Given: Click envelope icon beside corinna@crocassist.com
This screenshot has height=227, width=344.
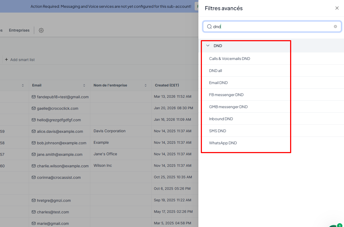Looking at the screenshot, I should pyautogui.click(x=34, y=177).
